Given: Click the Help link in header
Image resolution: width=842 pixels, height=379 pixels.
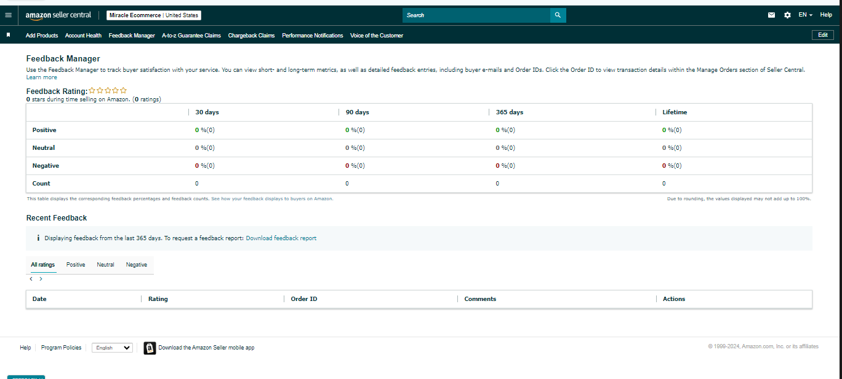Looking at the screenshot, I should (826, 15).
